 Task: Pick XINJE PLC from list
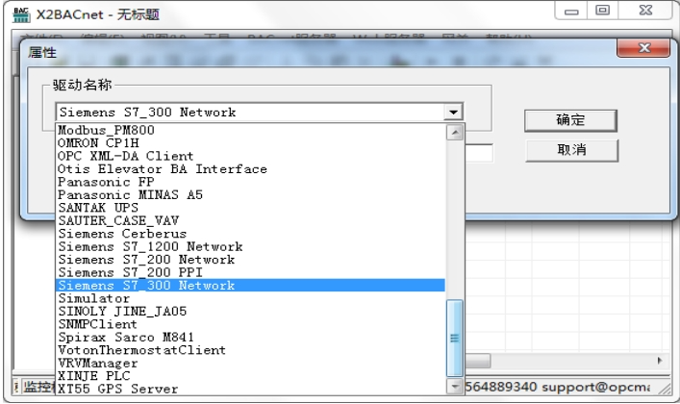click(x=251, y=376)
